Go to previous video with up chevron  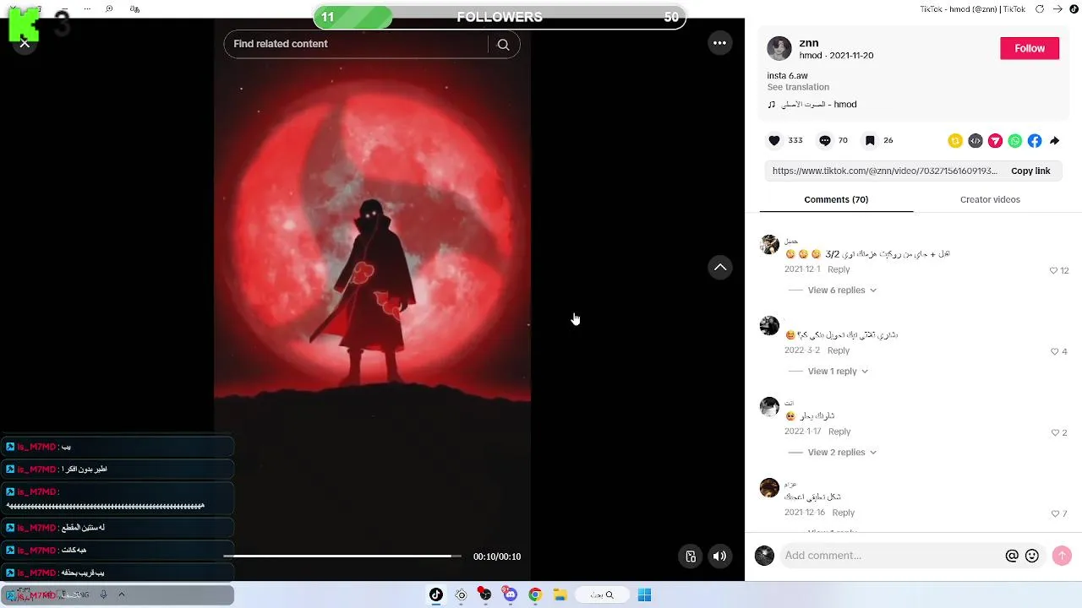tap(720, 267)
